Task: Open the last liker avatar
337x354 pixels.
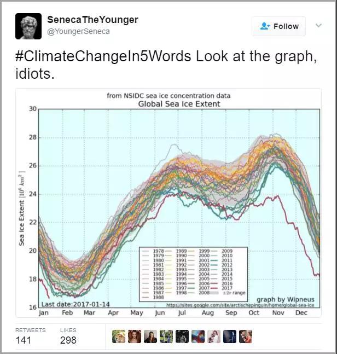Action: click(246, 336)
